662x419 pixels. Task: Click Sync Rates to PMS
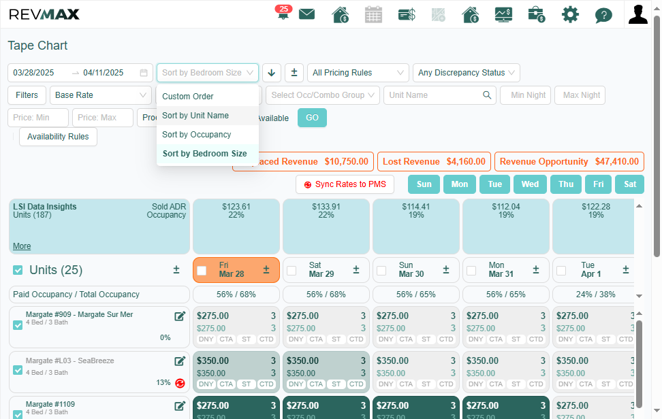click(x=345, y=184)
